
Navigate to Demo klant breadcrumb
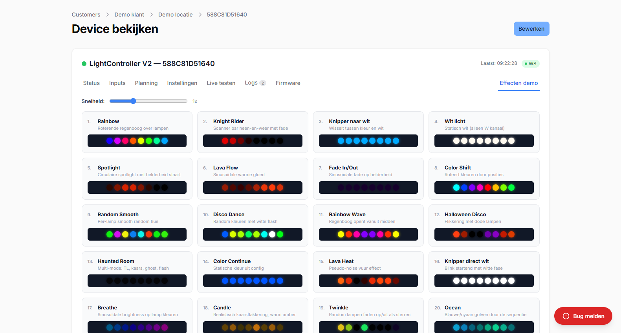[129, 15]
